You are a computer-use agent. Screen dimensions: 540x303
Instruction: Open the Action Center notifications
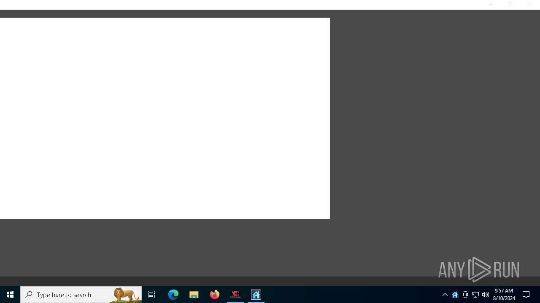[526, 295]
